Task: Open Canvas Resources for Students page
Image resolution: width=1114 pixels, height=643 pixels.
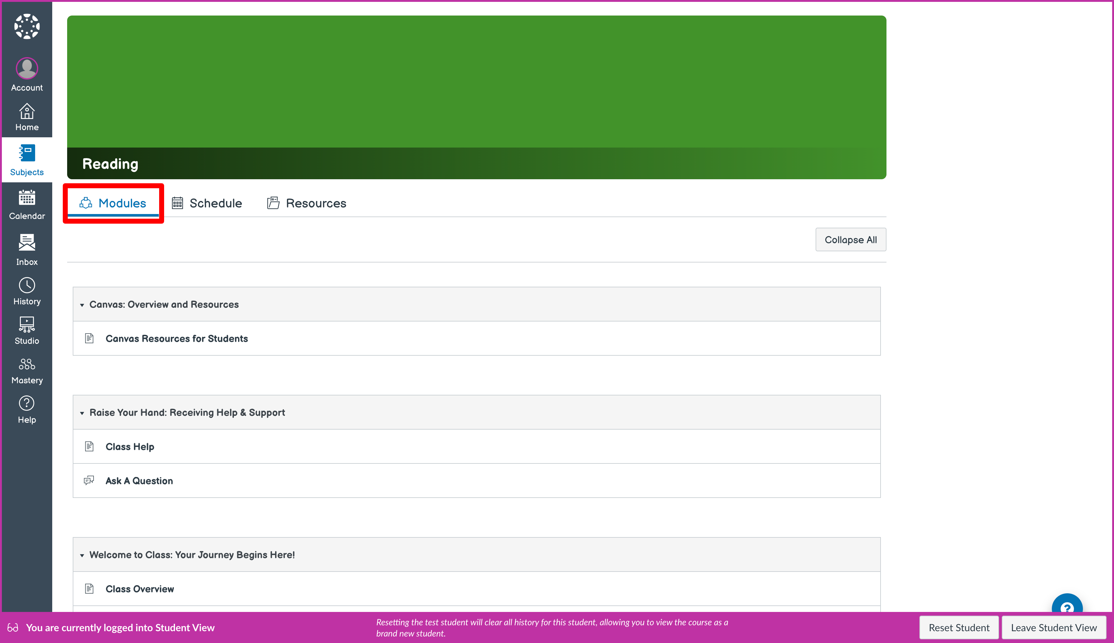Action: [177, 338]
